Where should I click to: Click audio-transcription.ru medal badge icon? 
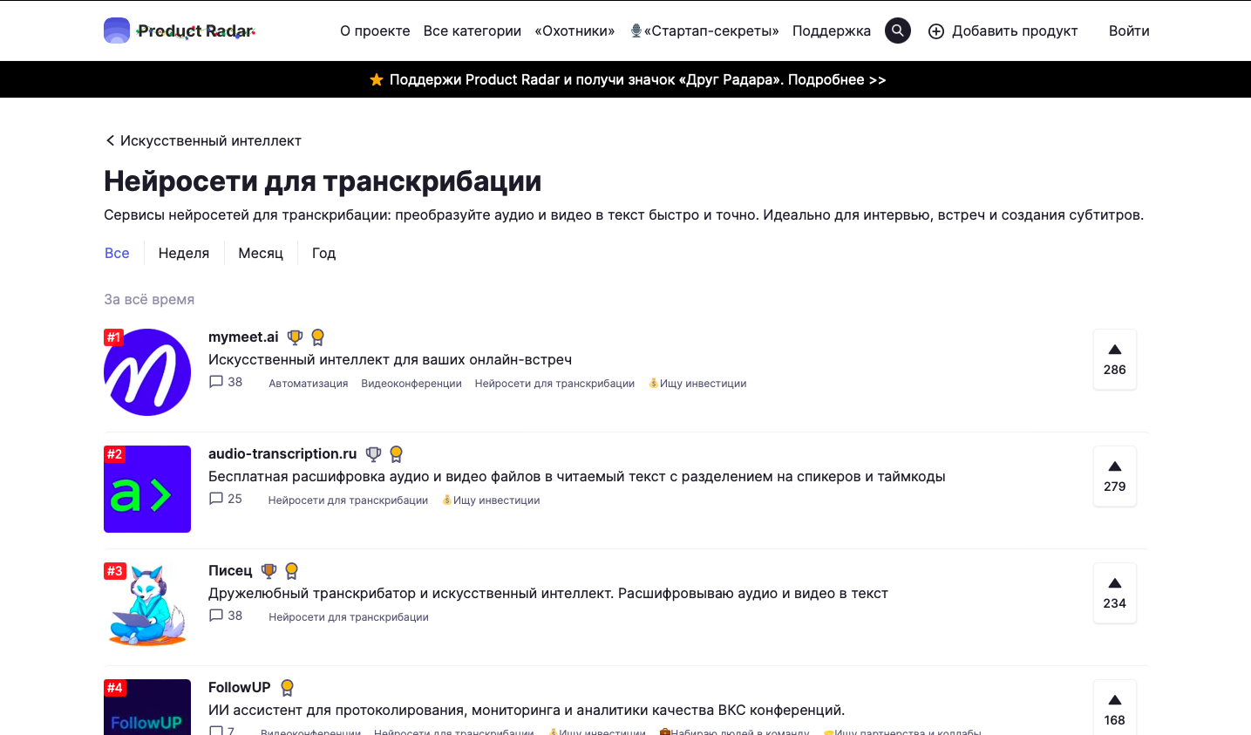(397, 454)
